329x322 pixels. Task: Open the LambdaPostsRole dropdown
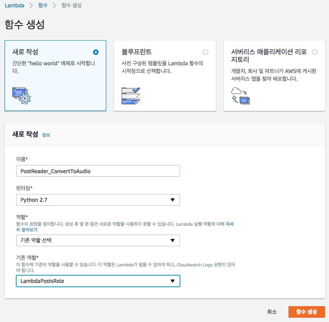(98, 281)
